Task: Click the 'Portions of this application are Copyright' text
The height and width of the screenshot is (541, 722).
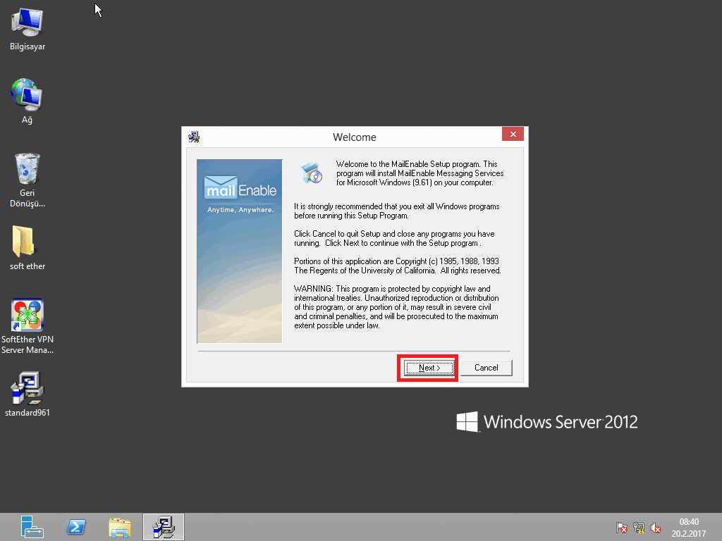Action: [398, 266]
